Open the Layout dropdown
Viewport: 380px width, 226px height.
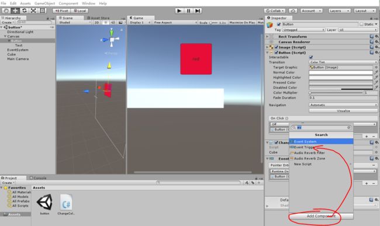(365, 11)
